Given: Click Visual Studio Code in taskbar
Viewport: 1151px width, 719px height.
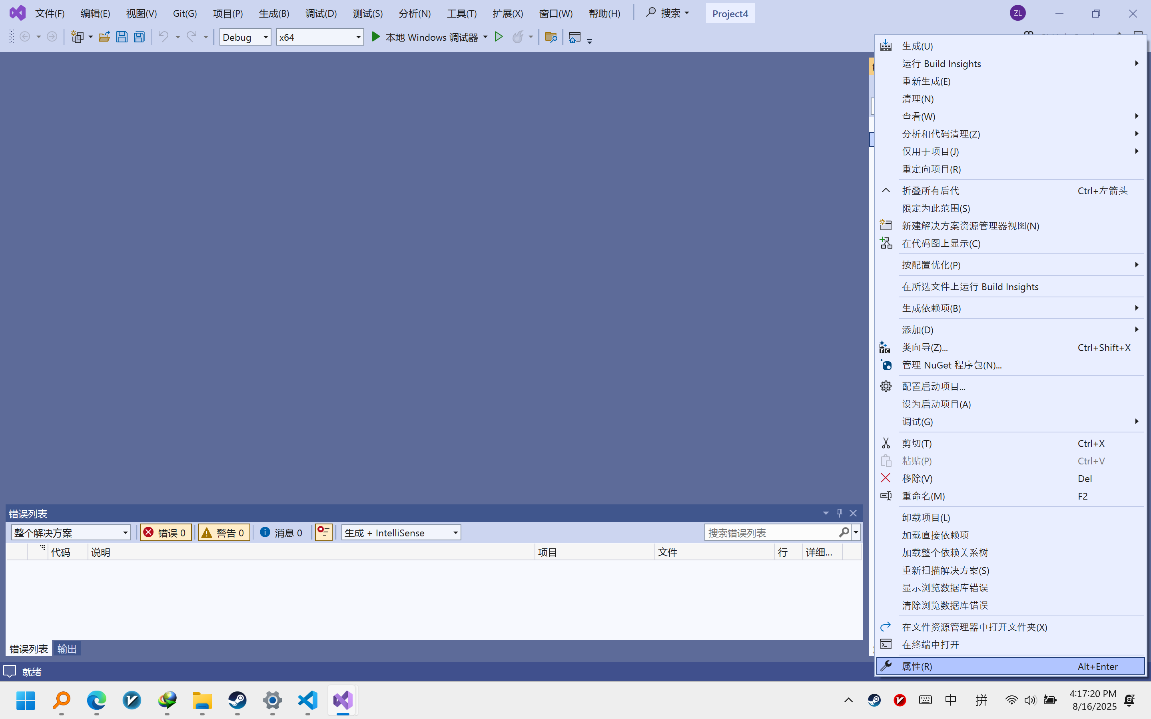Looking at the screenshot, I should [308, 700].
